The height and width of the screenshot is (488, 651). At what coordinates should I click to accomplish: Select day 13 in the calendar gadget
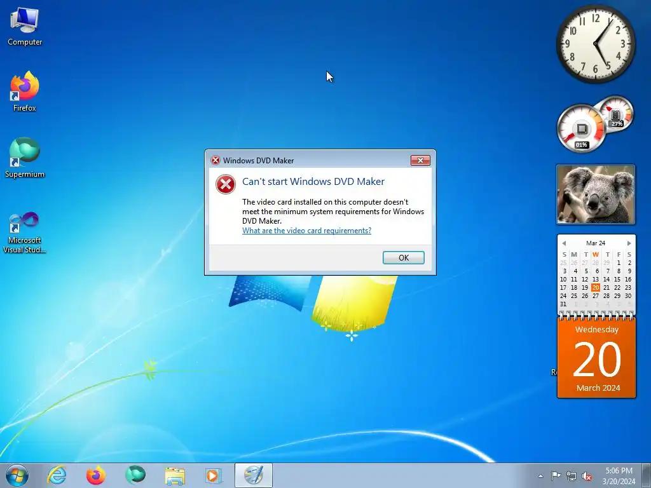[595, 280]
